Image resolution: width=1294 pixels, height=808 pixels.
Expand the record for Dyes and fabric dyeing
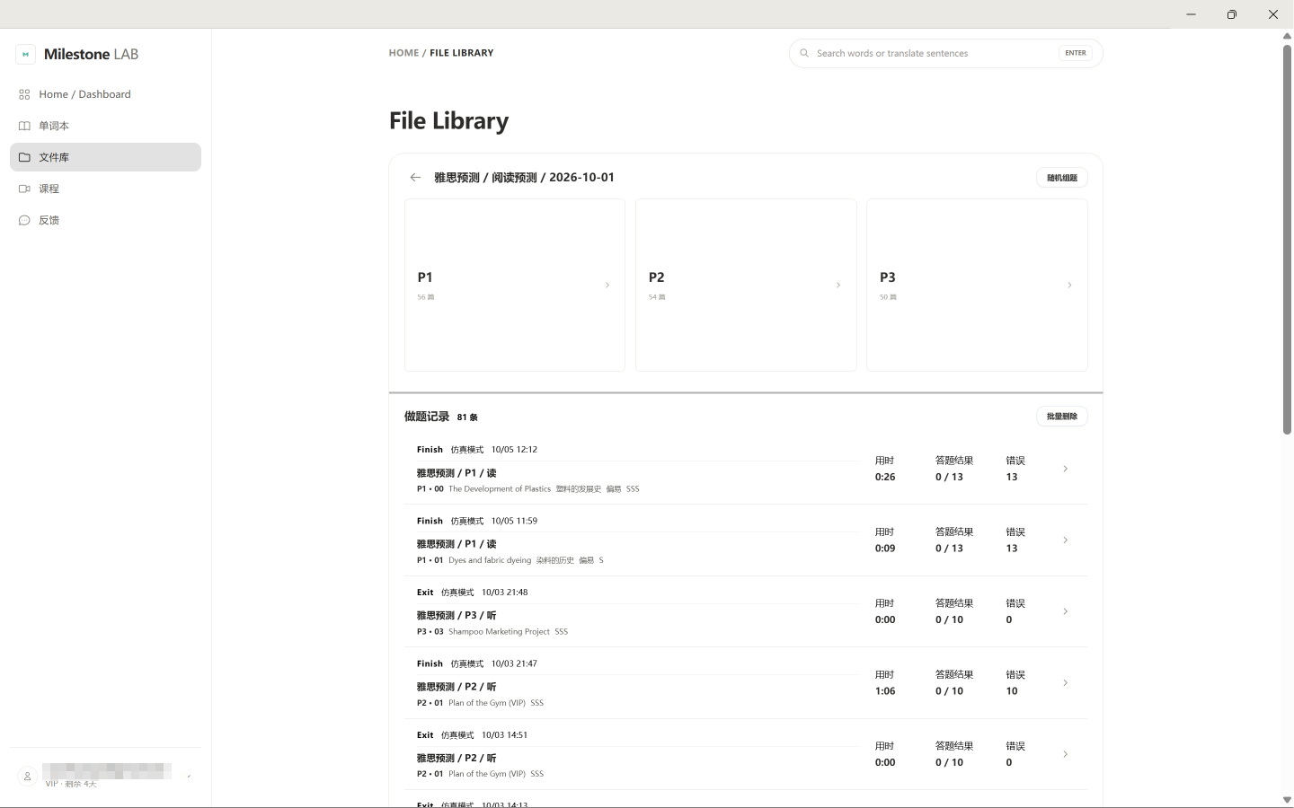[1066, 540]
